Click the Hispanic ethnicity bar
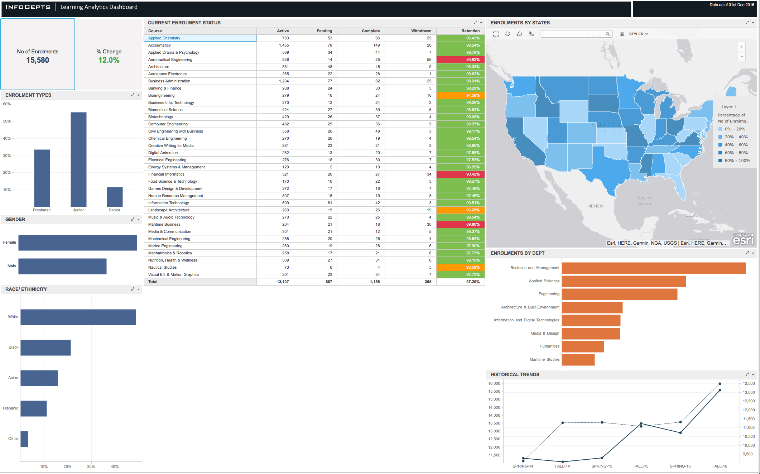This screenshot has height=474, width=760. click(x=34, y=408)
